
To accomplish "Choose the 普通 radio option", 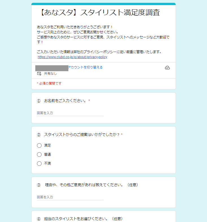I will pos(39,154).
